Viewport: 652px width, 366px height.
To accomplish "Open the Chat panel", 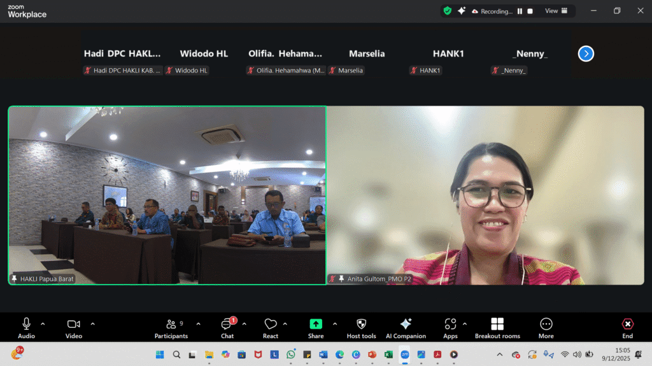I will pyautogui.click(x=227, y=328).
